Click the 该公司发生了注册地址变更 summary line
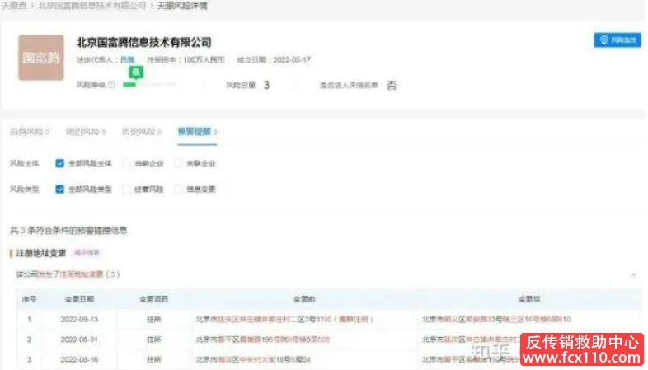Screen dimensions: 648x370 point(68,274)
